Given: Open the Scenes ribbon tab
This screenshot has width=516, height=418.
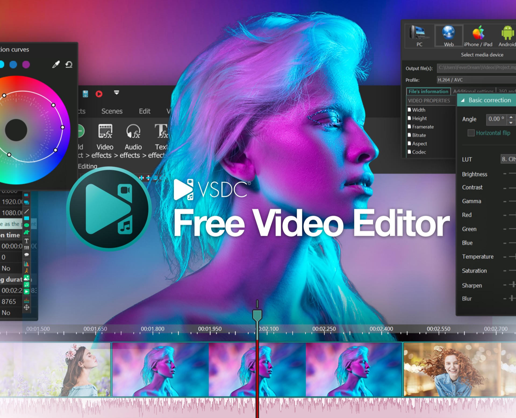Looking at the screenshot, I should click(x=112, y=111).
